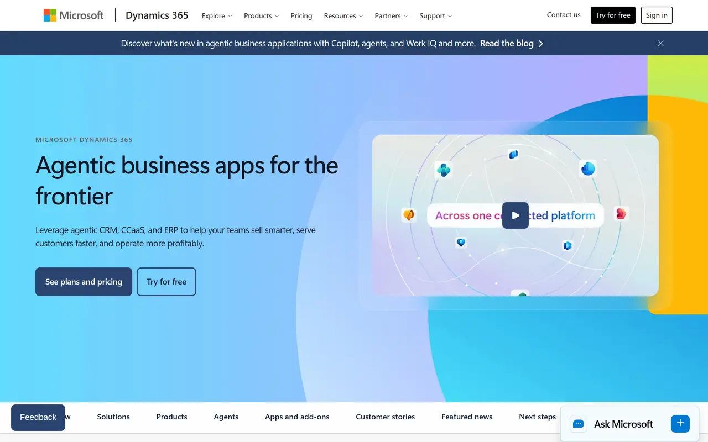Open the Contact us link
Viewport: 708px width, 442px height.
[x=564, y=15]
